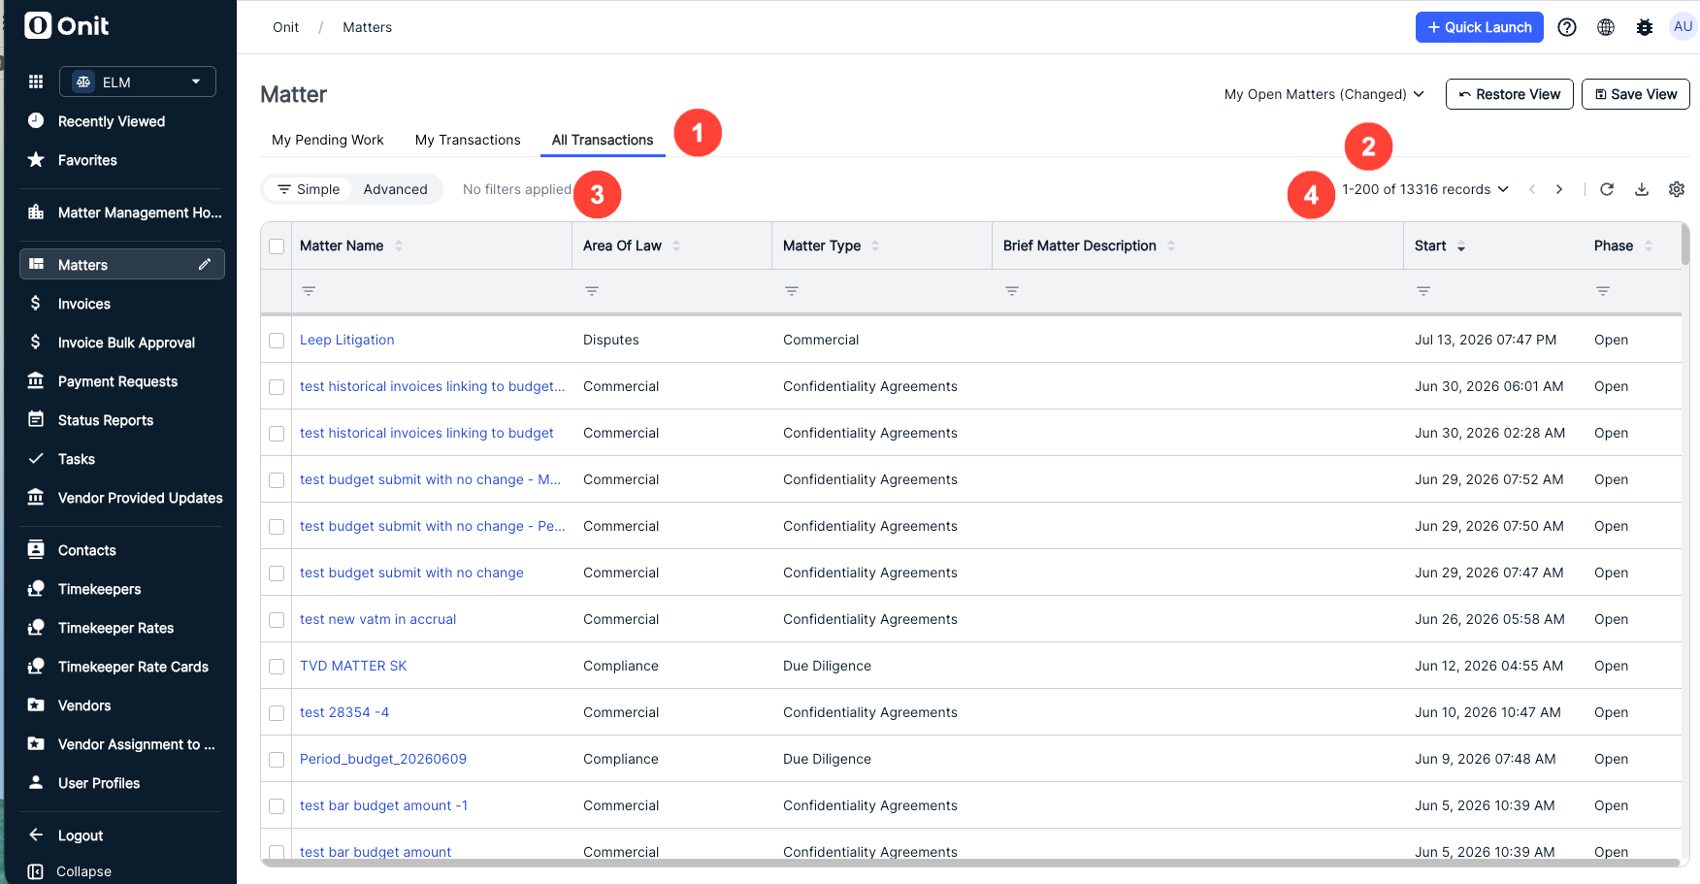The image size is (1700, 884).
Task: Open the AU user avatar menu
Action: click(x=1683, y=27)
